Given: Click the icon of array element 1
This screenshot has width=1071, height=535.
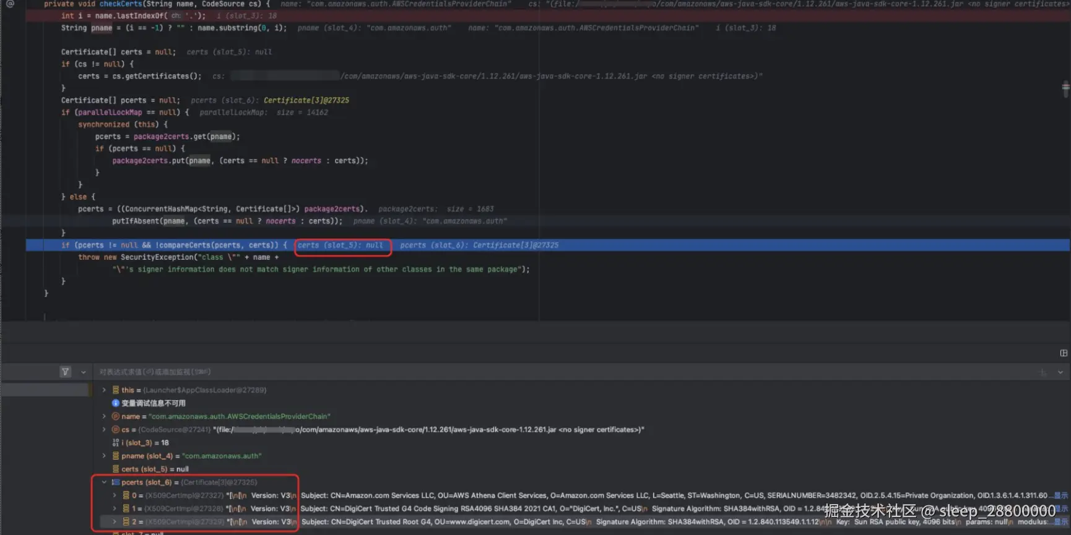Looking at the screenshot, I should tap(126, 508).
